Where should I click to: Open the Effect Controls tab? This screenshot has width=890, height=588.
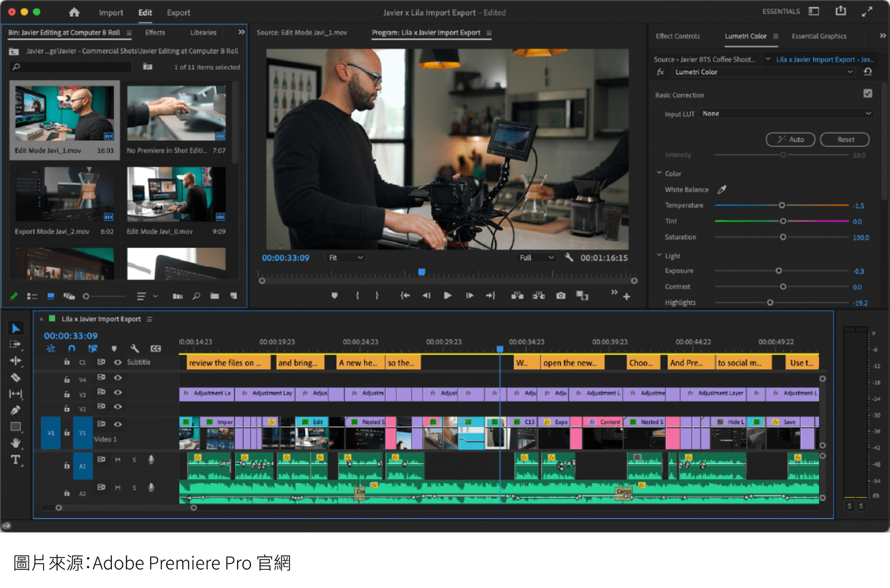coord(678,36)
